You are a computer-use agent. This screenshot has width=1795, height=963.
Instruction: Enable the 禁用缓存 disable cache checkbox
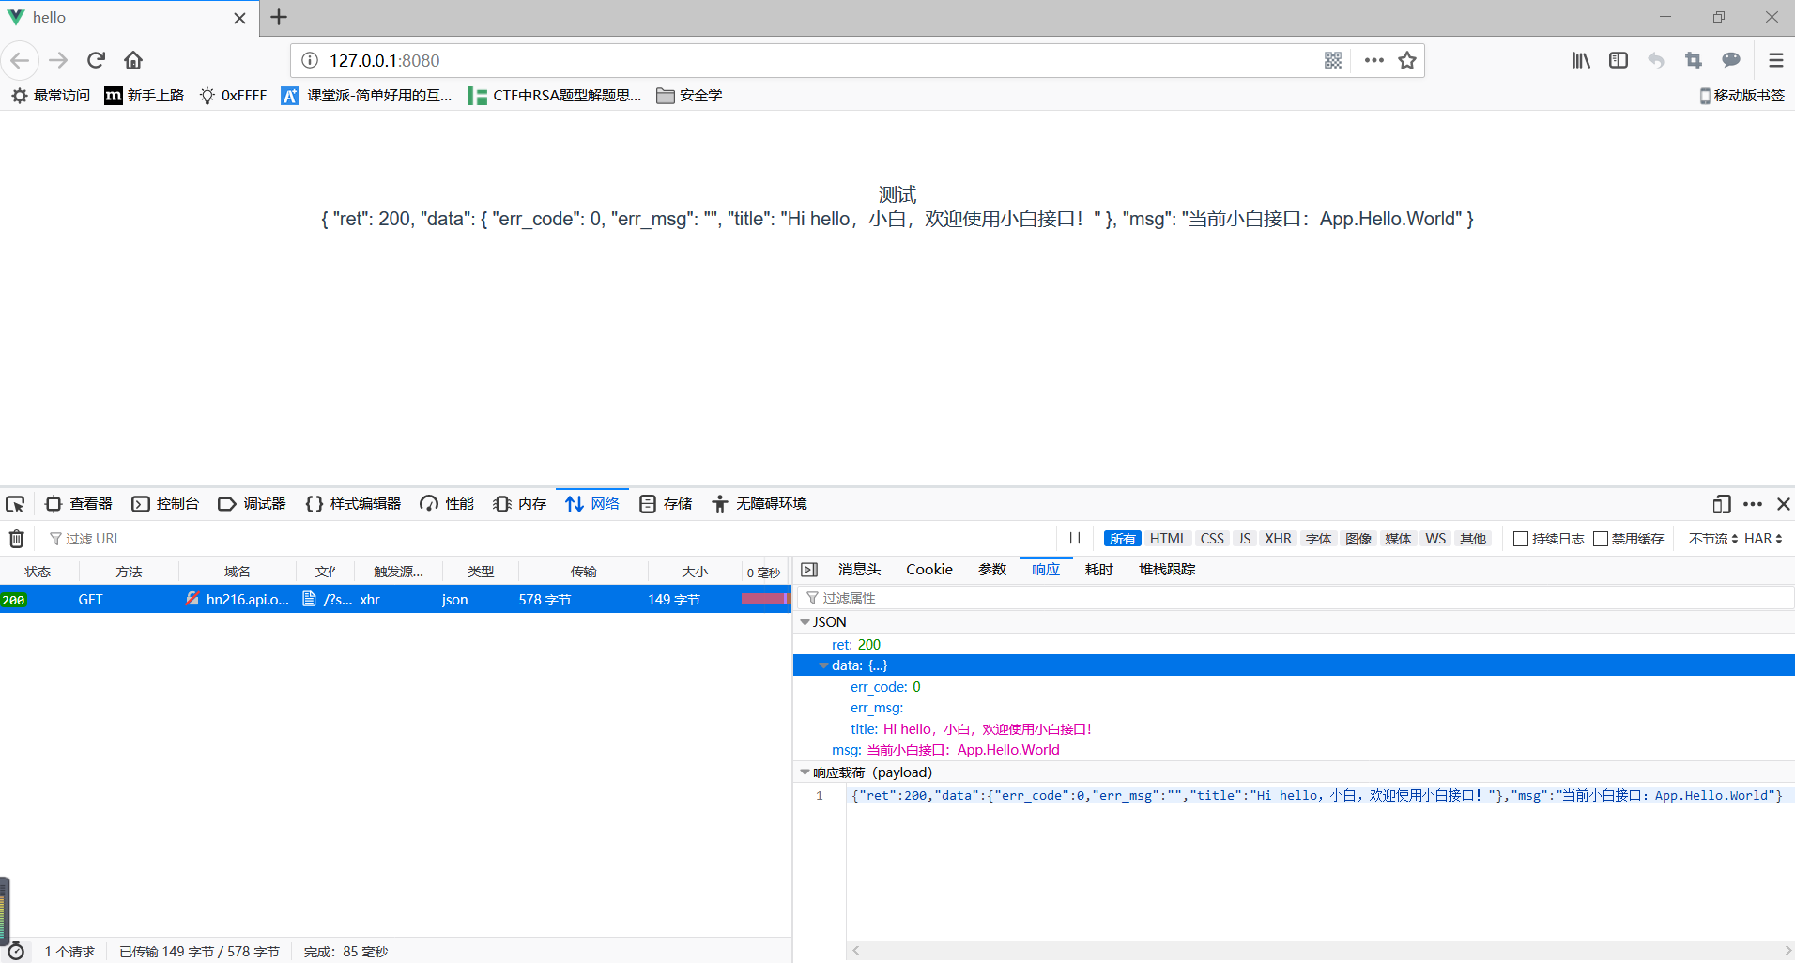click(1601, 539)
